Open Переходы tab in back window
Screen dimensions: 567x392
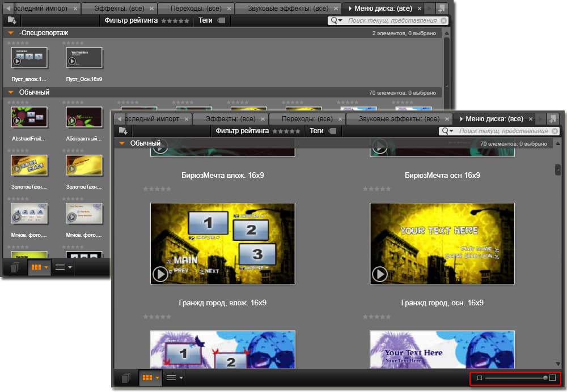[x=196, y=8]
